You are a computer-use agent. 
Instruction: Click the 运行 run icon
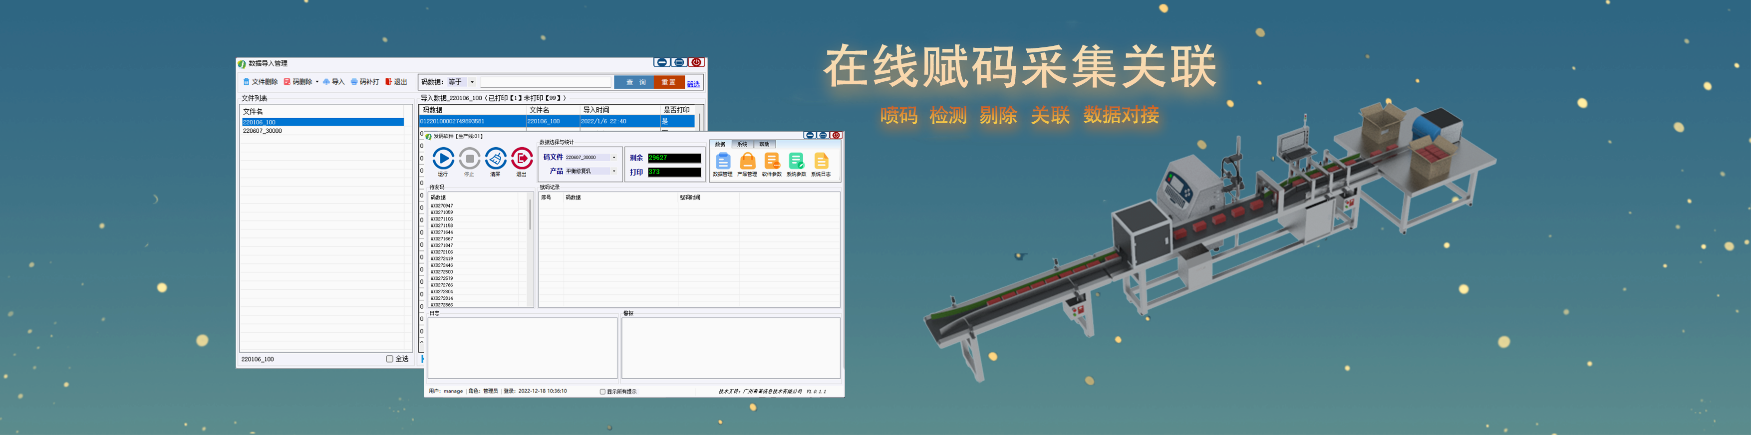pos(443,159)
